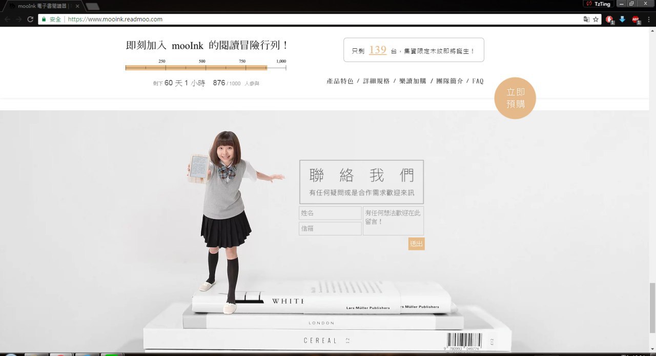
Task: Bookmark this page with the star icon
Action: point(596,19)
